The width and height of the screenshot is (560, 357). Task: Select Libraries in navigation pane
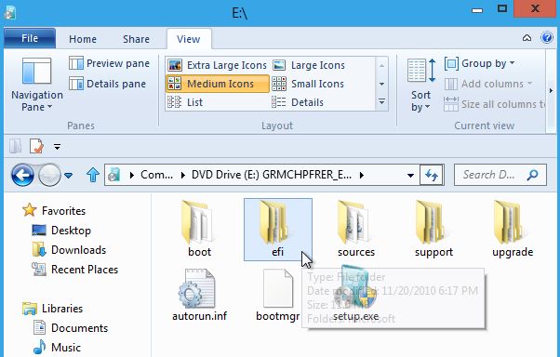pyautogui.click(x=52, y=309)
